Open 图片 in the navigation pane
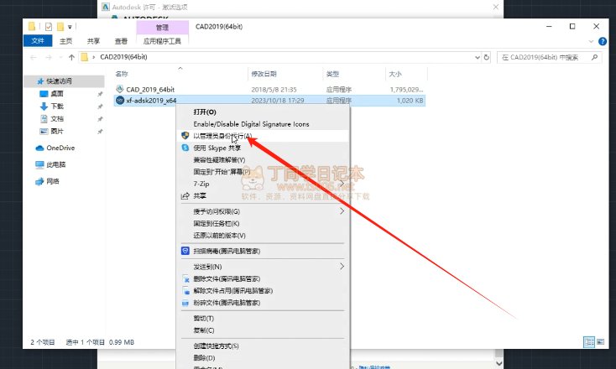 57,132
